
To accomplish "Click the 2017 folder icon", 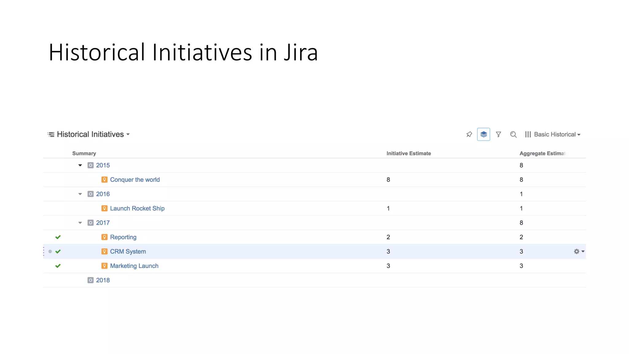I will (x=91, y=223).
